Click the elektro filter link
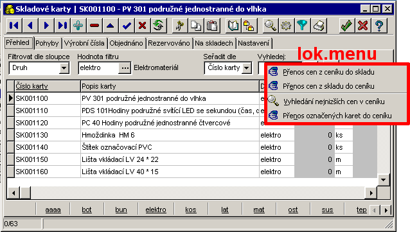This screenshot has width=410, height=232. [x=156, y=210]
